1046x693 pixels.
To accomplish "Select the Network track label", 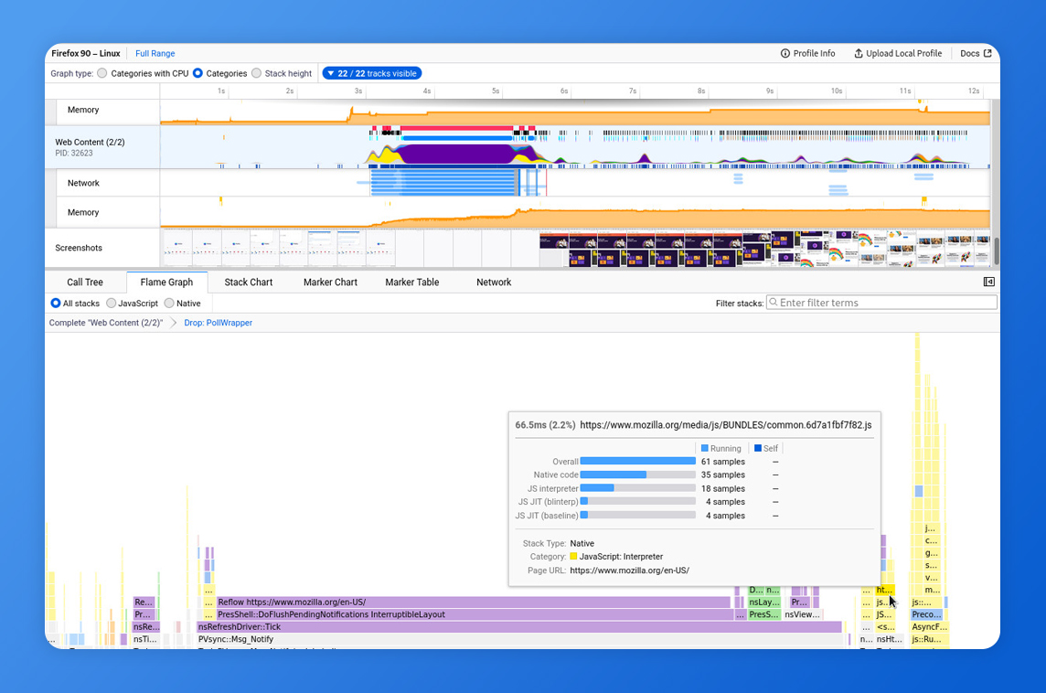I will point(83,184).
